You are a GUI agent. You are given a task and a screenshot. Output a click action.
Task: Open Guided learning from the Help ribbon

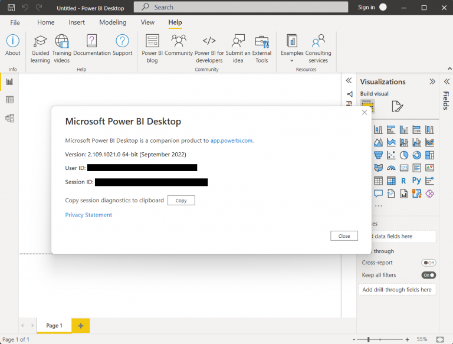[40, 41]
